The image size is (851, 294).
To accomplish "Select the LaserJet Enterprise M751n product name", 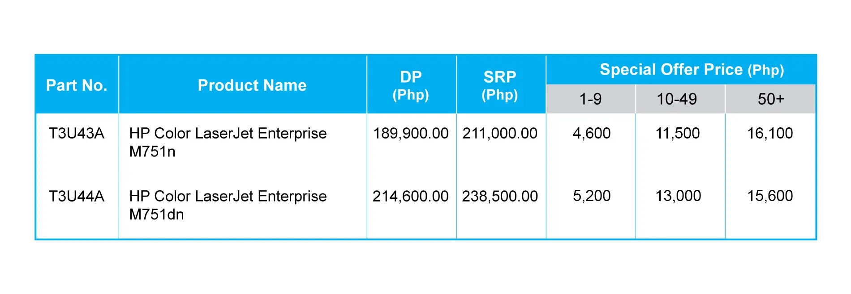I will tap(228, 142).
